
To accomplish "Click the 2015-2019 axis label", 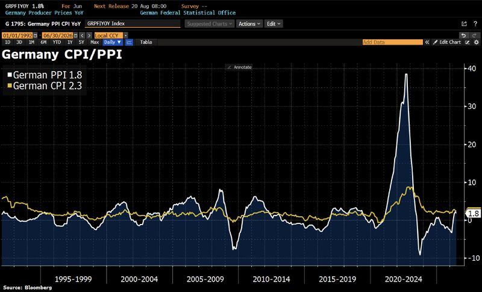I will point(337,279).
